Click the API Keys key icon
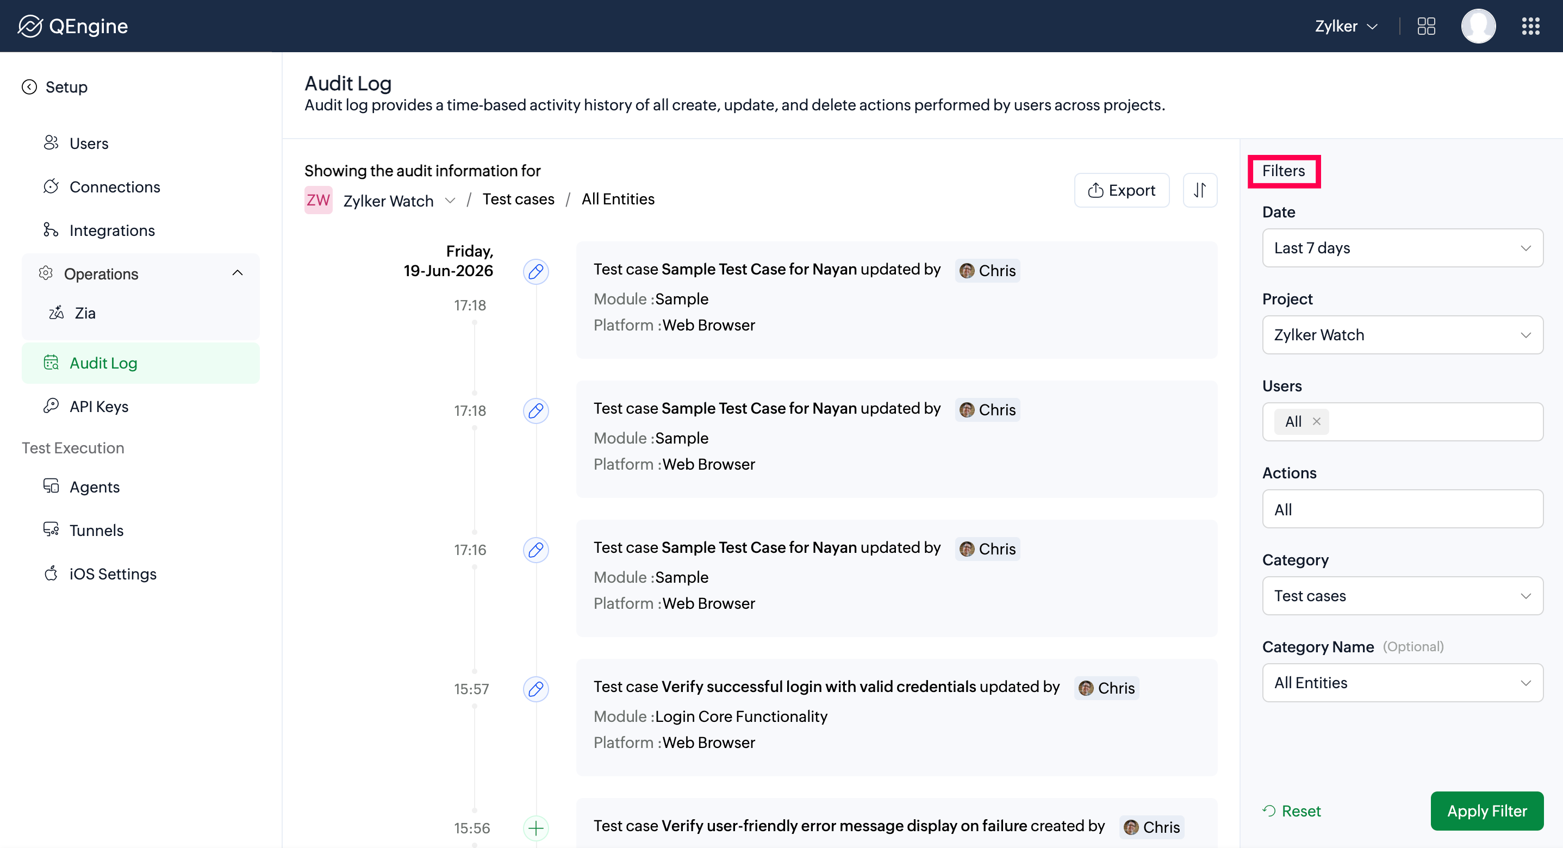Image resolution: width=1563 pixels, height=848 pixels. pyautogui.click(x=51, y=406)
